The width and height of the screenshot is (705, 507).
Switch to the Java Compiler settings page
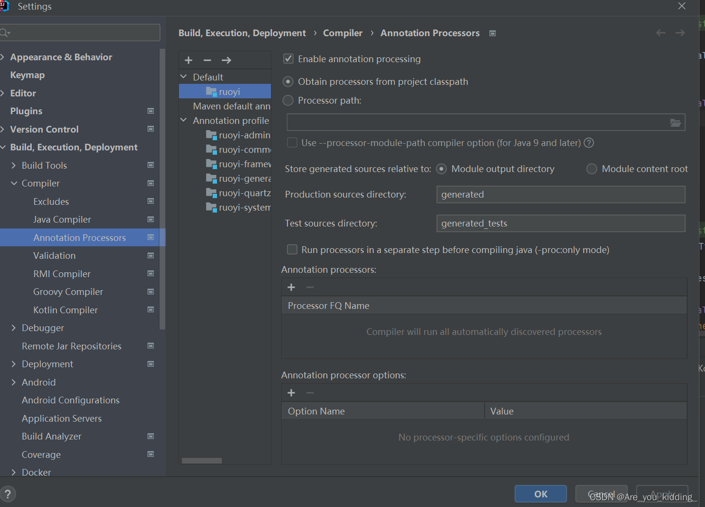point(62,219)
